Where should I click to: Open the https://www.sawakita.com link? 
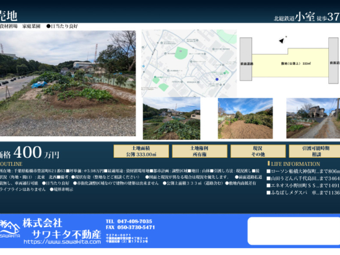pyautogui.click(x=62, y=242)
